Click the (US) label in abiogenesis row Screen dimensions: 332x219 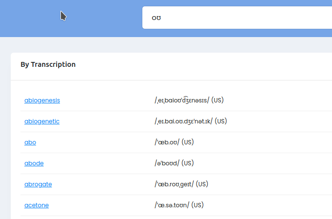[217, 100]
